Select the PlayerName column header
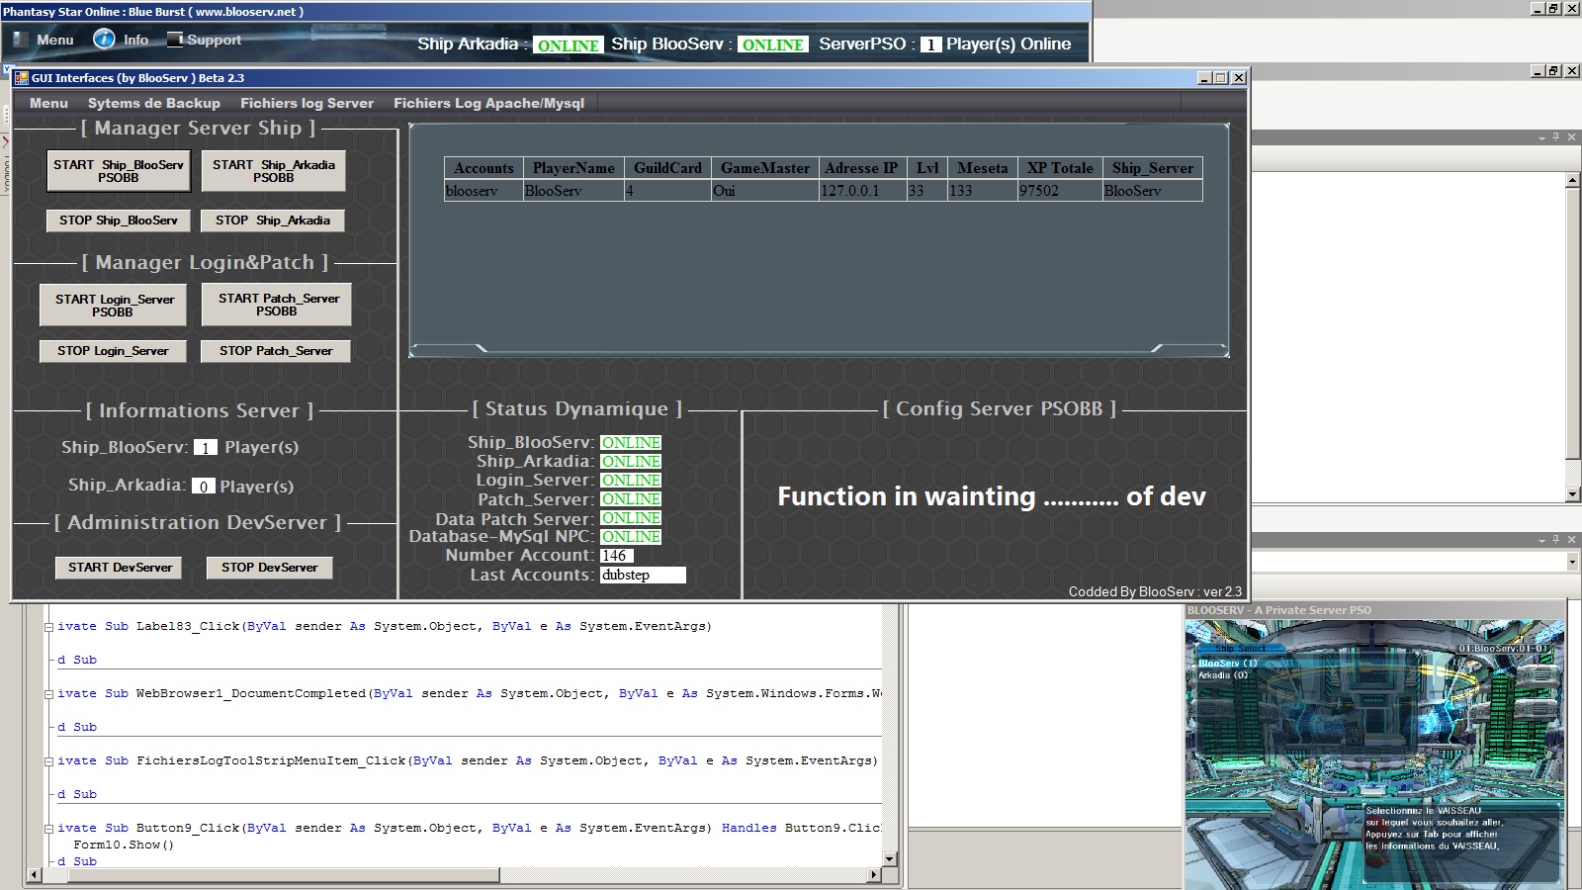 [x=573, y=168]
